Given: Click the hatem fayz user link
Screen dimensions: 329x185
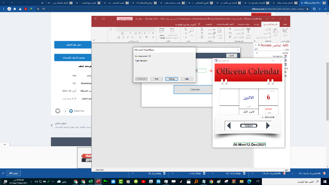Looking at the screenshot, I should 79,111.
